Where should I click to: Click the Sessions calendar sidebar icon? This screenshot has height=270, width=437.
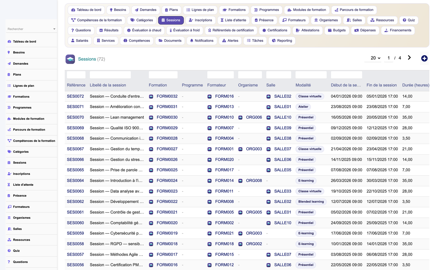click(9, 163)
